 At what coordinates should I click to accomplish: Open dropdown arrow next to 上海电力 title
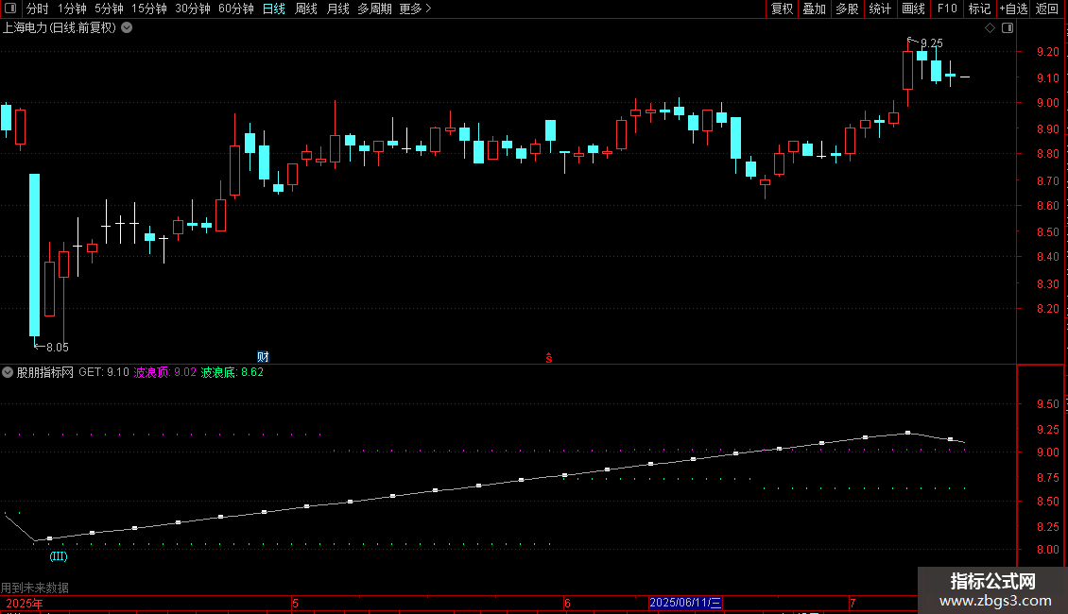[127, 28]
